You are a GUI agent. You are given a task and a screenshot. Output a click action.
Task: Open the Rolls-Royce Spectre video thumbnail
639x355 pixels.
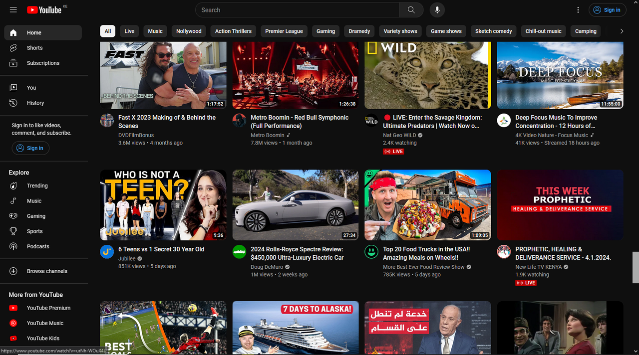pos(295,205)
